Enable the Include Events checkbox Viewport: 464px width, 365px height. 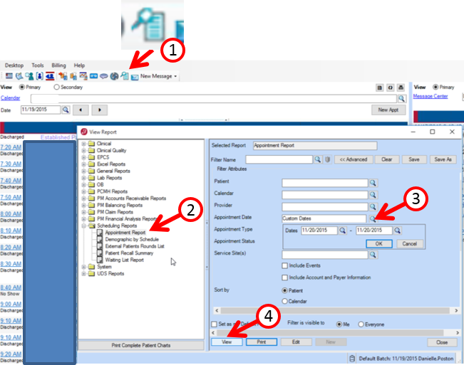(285, 265)
